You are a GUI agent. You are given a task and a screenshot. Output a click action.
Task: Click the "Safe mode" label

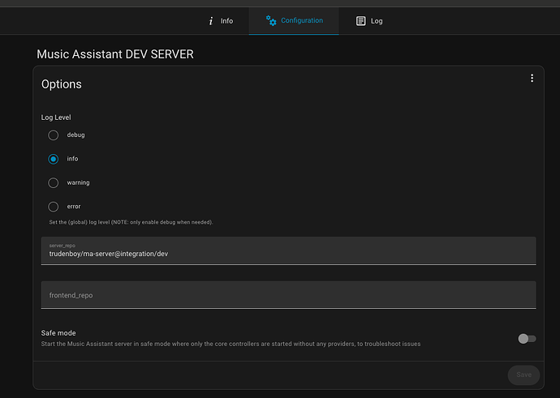(x=58, y=333)
